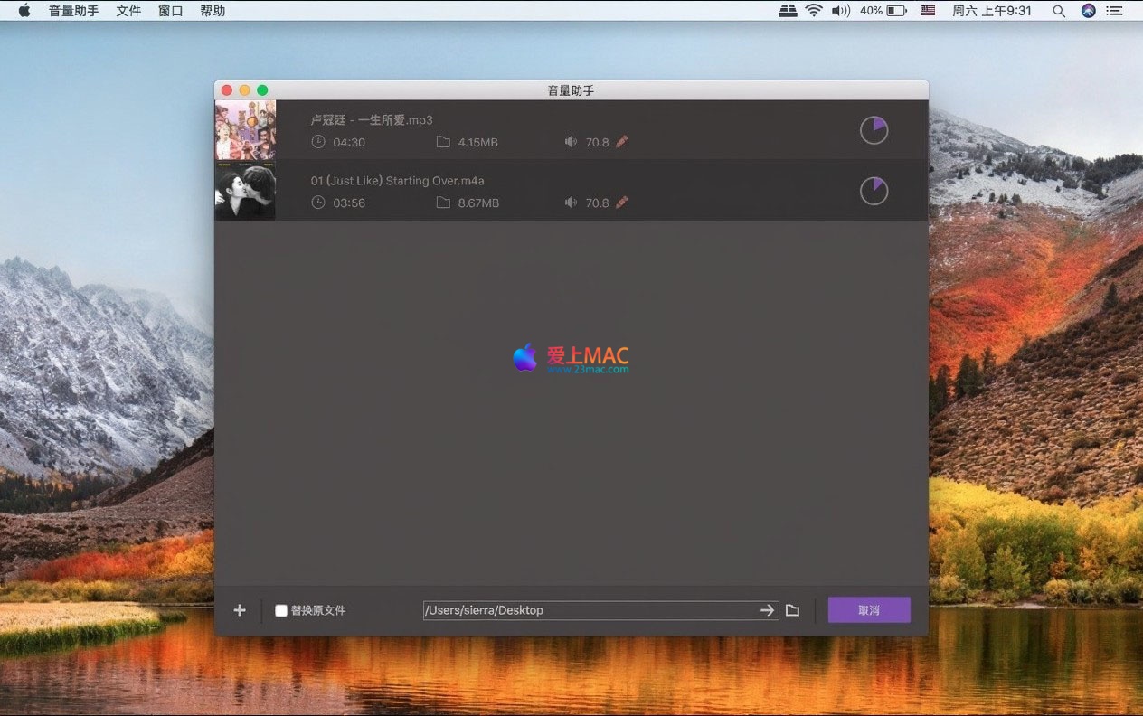The image size is (1143, 716).
Task: Select the 一生所爱.mp3 album cover thumbnail
Action: [x=245, y=130]
